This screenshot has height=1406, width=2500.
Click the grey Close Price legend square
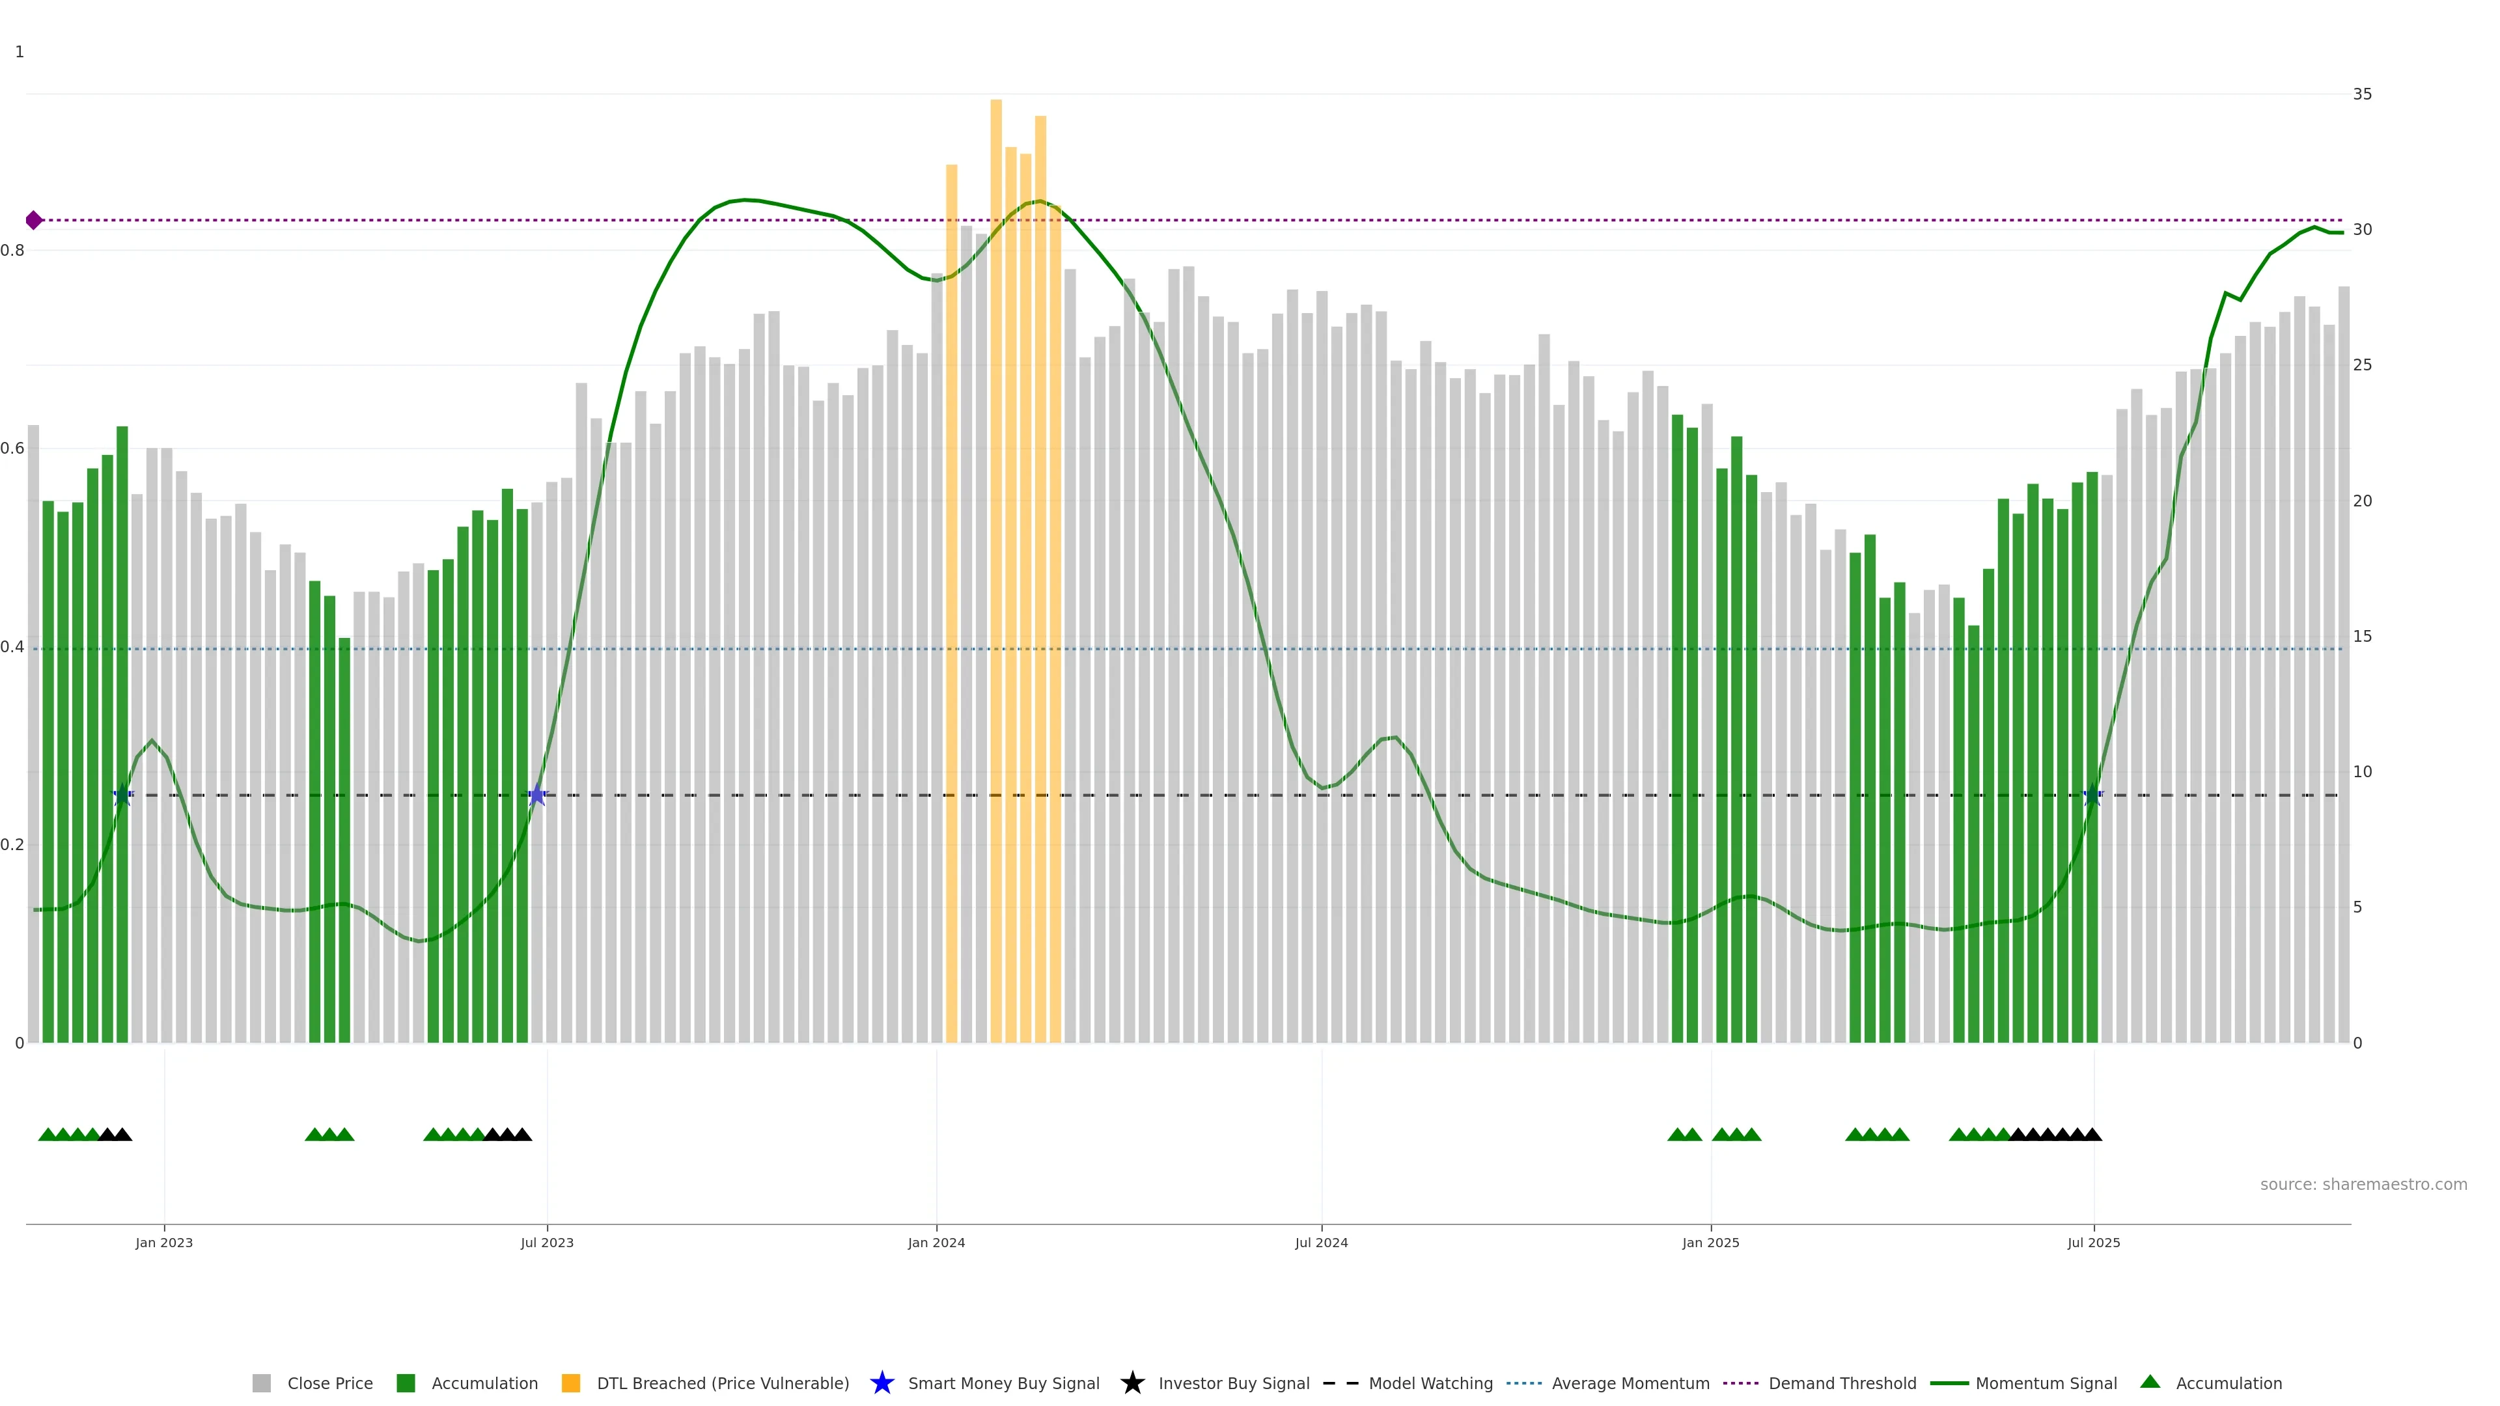[261, 1383]
